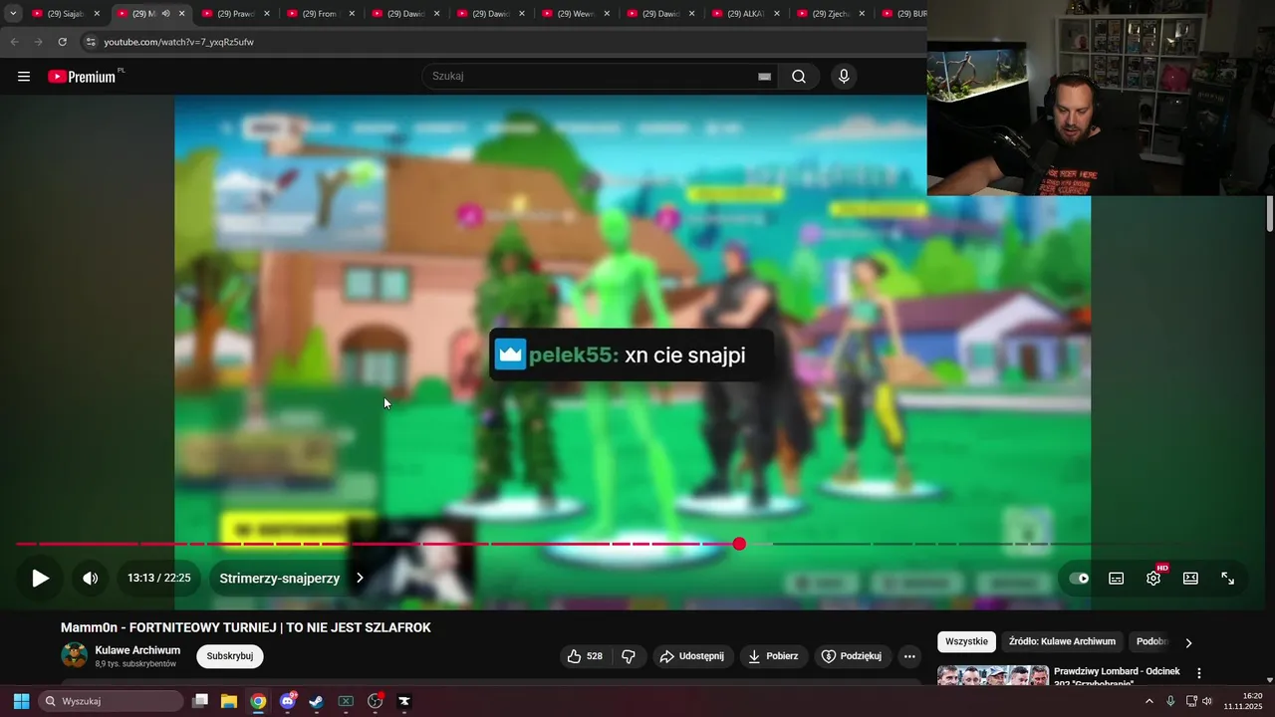Mute the current tab with its speaker icon
This screenshot has width=1275, height=717.
pos(165,14)
